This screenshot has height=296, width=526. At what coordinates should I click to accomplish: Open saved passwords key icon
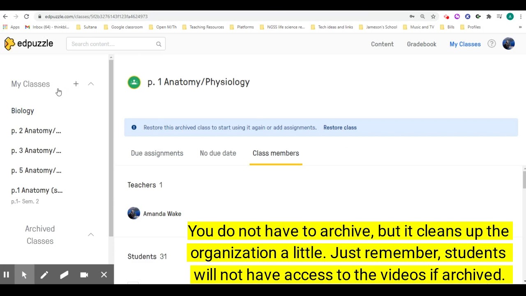(412, 16)
